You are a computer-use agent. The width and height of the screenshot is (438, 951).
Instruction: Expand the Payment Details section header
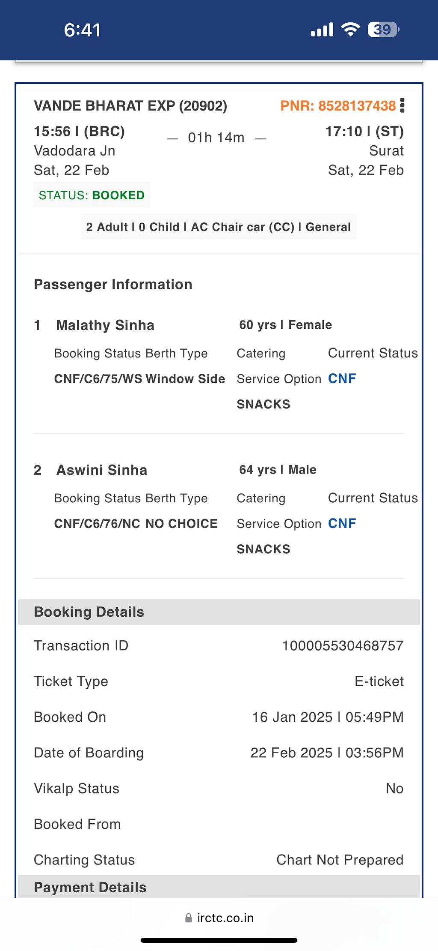pos(219,887)
